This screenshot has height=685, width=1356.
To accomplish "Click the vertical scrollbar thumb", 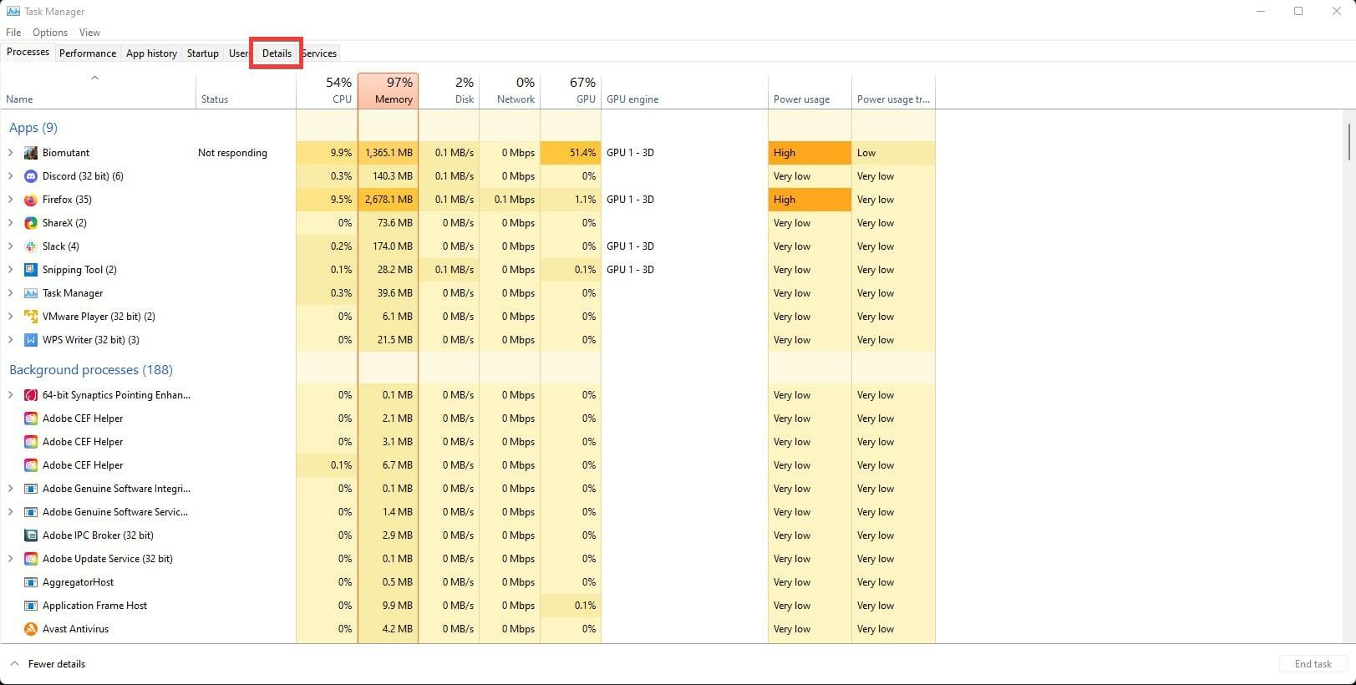I will [1348, 142].
